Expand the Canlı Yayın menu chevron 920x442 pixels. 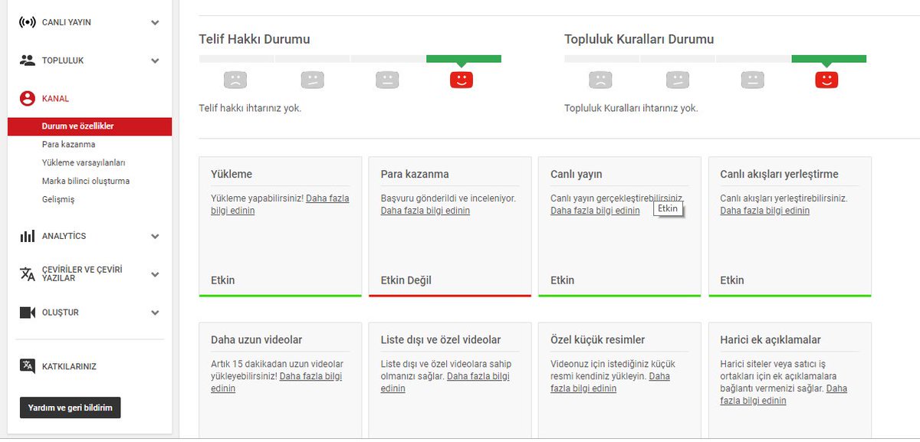[x=155, y=23]
